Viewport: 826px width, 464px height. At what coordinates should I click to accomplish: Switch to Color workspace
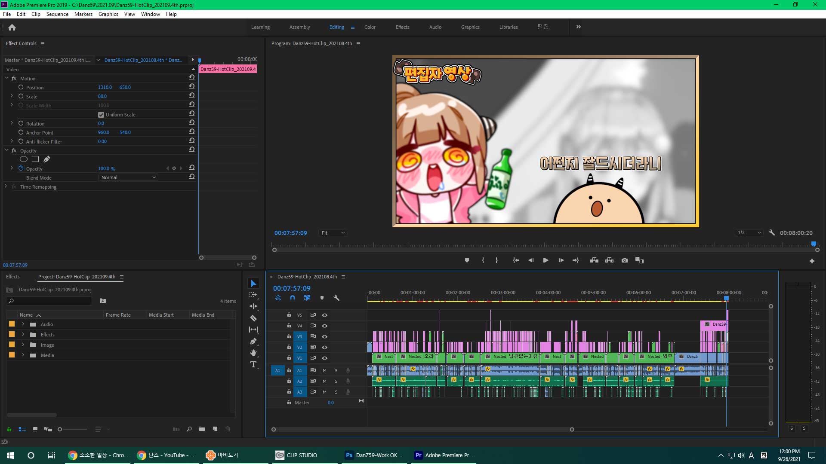(x=370, y=27)
